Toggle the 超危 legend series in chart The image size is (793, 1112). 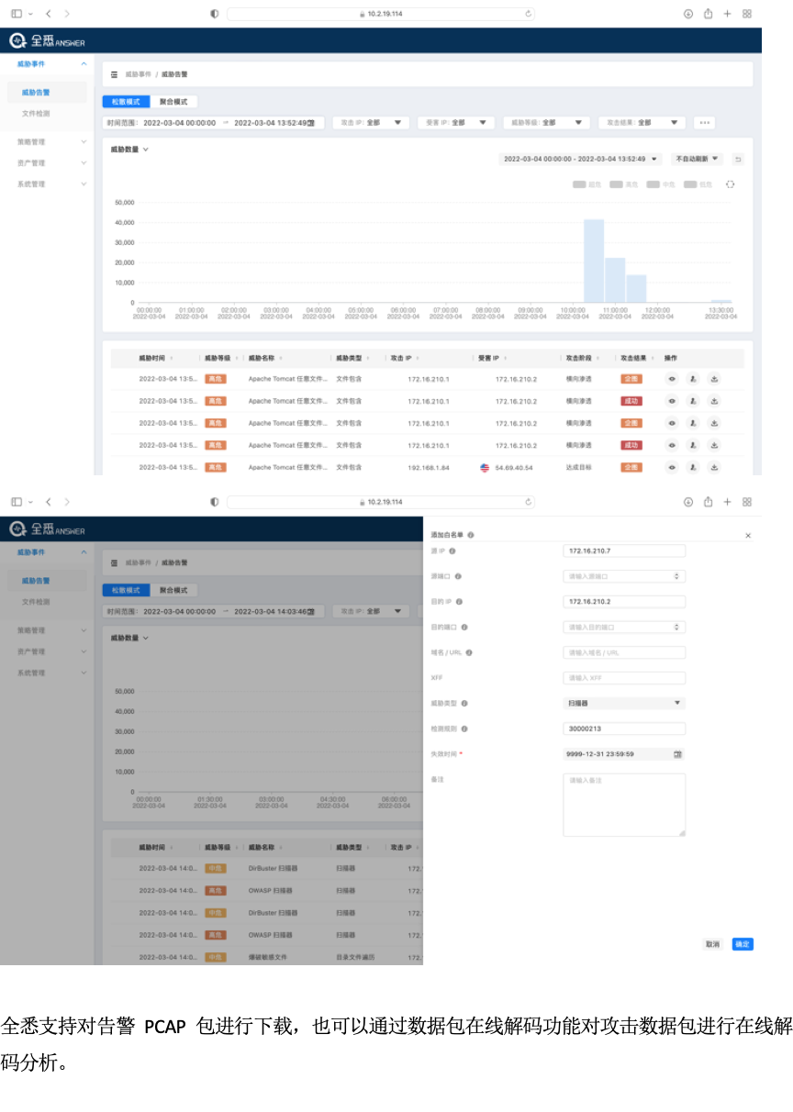point(586,184)
